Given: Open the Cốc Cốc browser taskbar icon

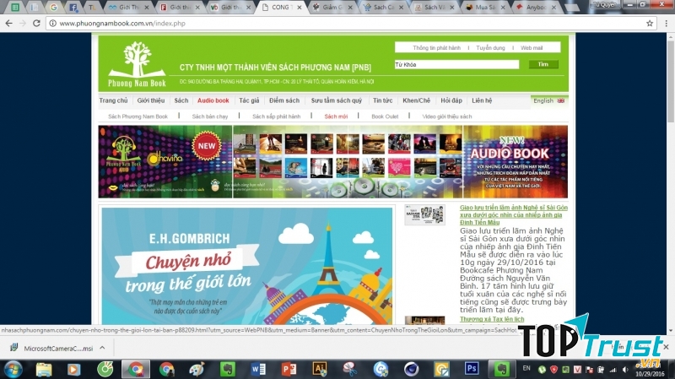Looking at the screenshot, I should click(x=105, y=370).
